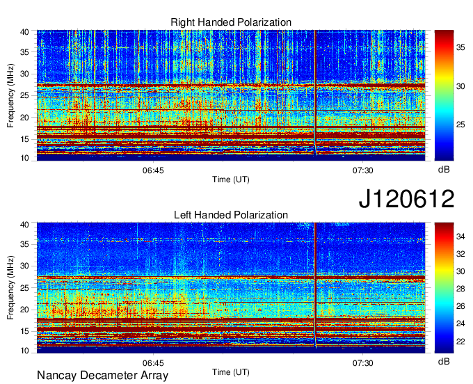
Task: Click the 10 MHz tick on Left Handed frequency axis
Action: (x=25, y=351)
